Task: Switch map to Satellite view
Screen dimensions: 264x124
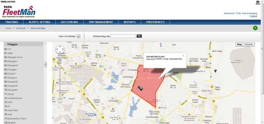Action: coord(249,44)
